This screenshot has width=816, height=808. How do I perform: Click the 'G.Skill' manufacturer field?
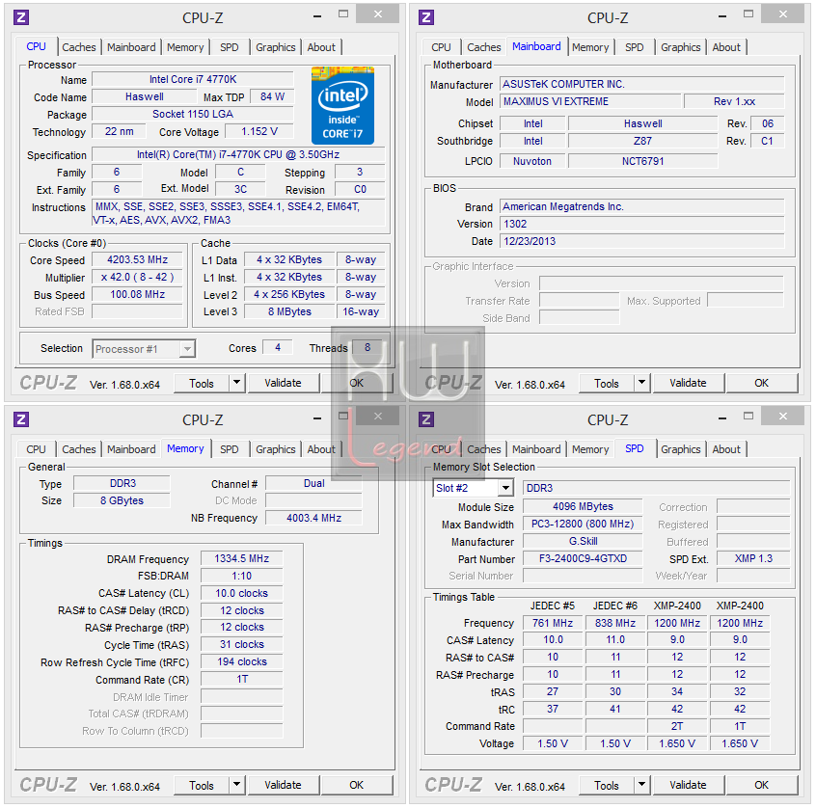click(583, 541)
